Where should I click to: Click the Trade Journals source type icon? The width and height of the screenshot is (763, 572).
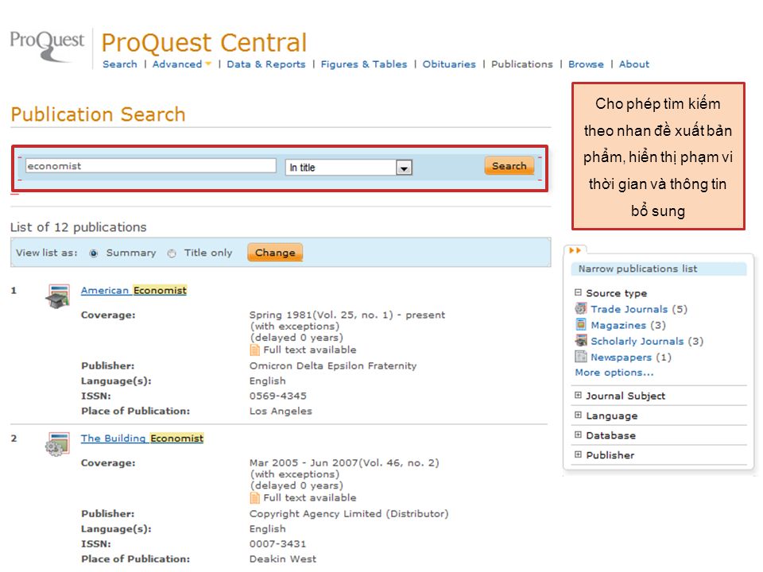click(x=580, y=308)
